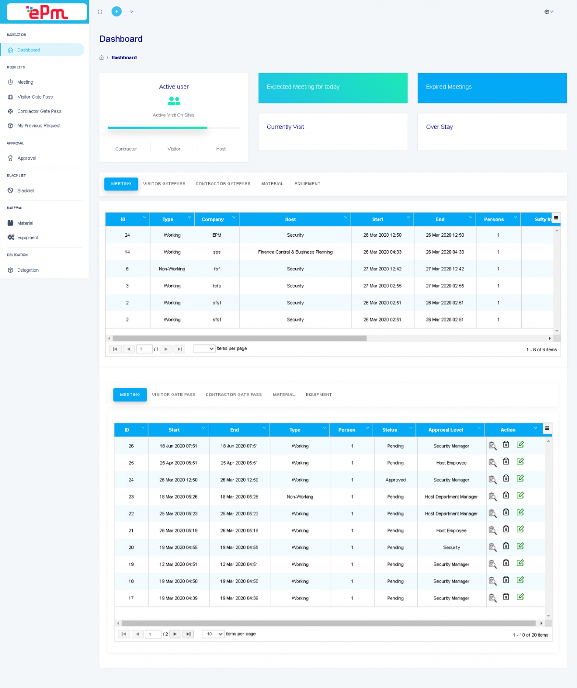Select Equipment under Material navigation
This screenshot has width=577, height=688.
coord(28,237)
